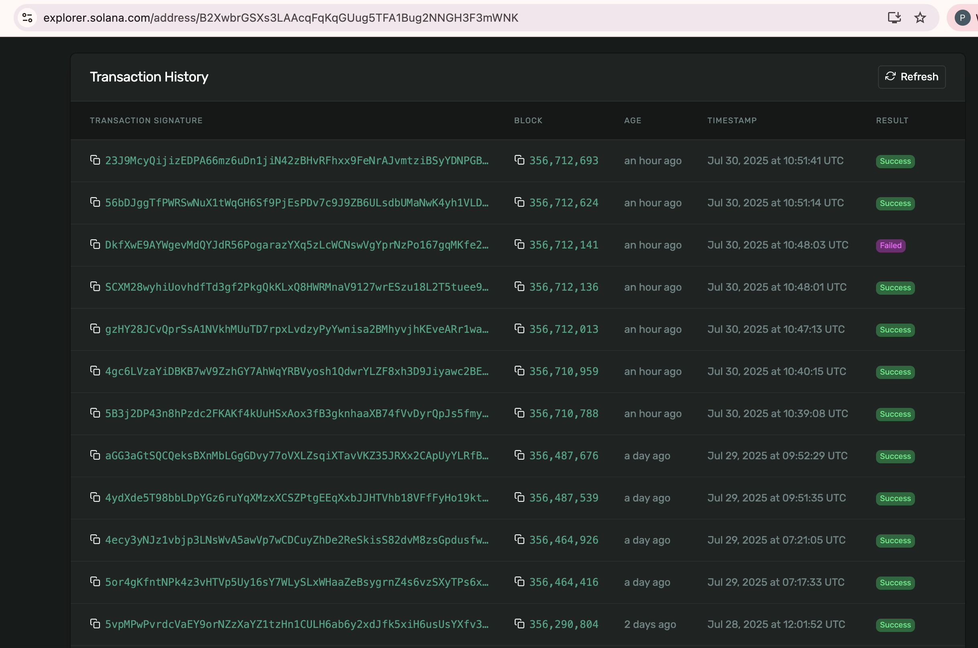This screenshot has height=648, width=978.
Task: Open the browser site permissions icon in address bar
Action: point(27,18)
